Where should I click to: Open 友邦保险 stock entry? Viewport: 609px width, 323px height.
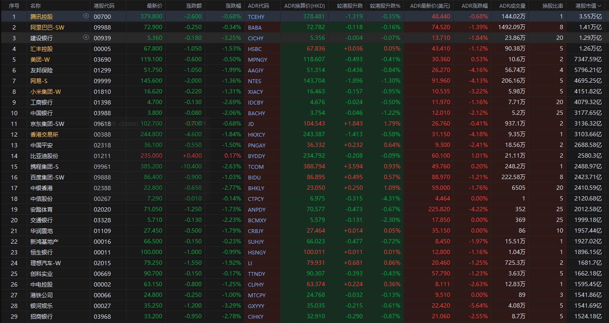click(42, 70)
